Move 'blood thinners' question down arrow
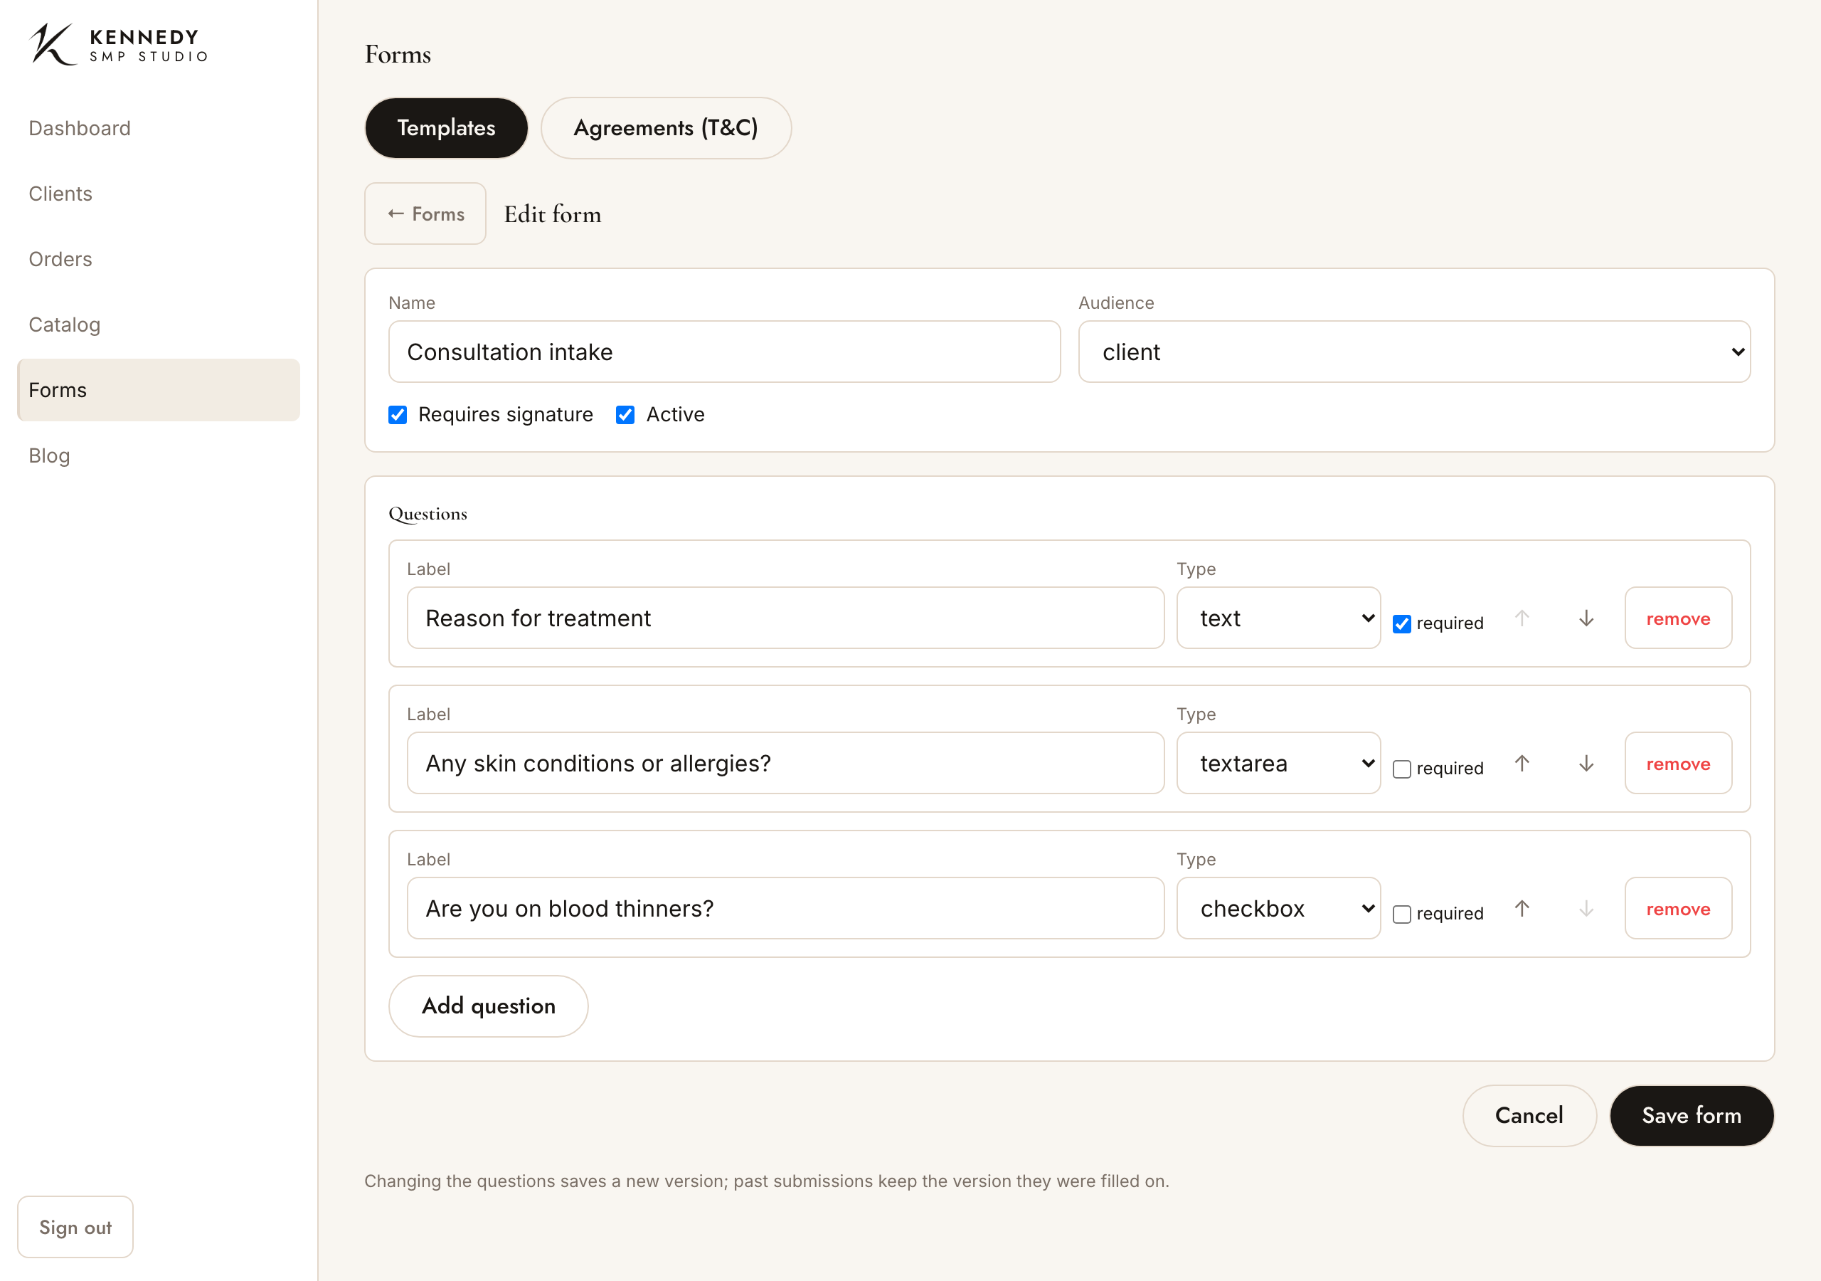Image resolution: width=1821 pixels, height=1281 pixels. pyautogui.click(x=1586, y=909)
